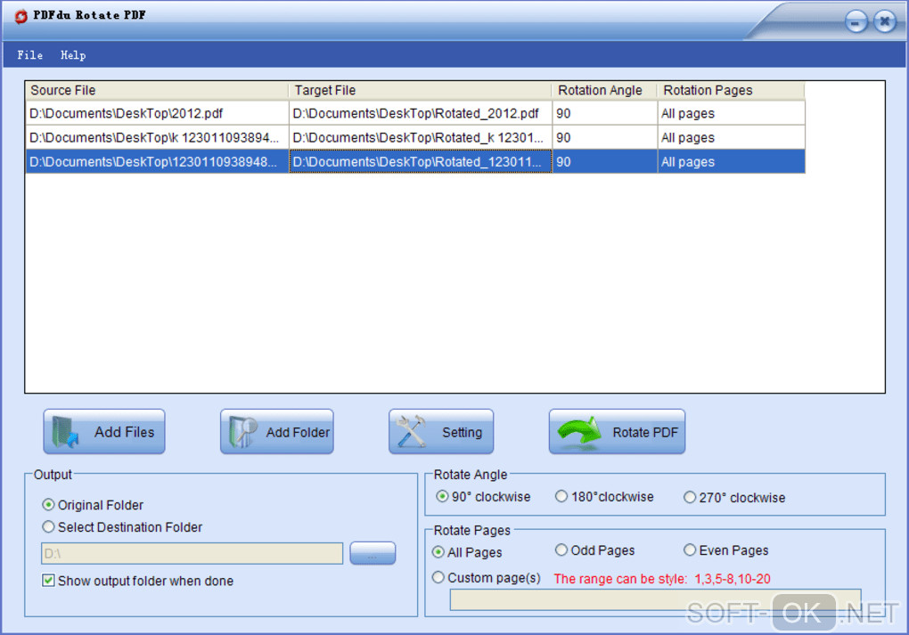Click the Add Folder button
This screenshot has width=909, height=635.
point(277,432)
